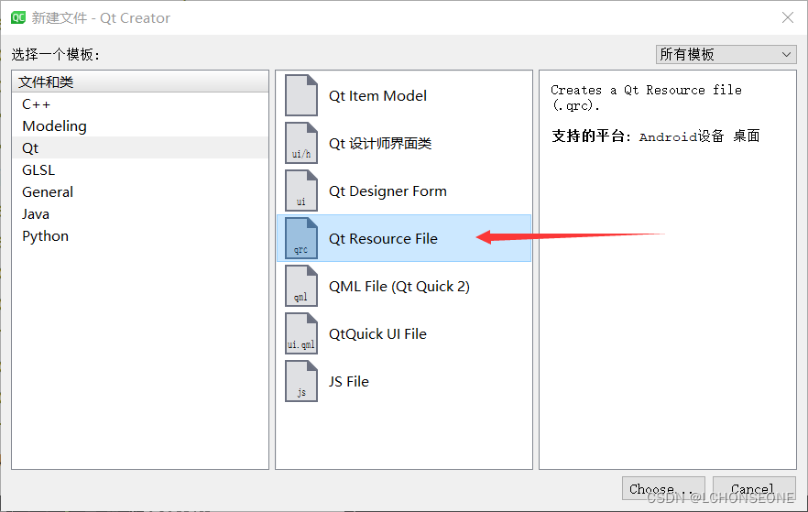Click the Cancel button
The width and height of the screenshot is (808, 512).
pyautogui.click(x=754, y=488)
